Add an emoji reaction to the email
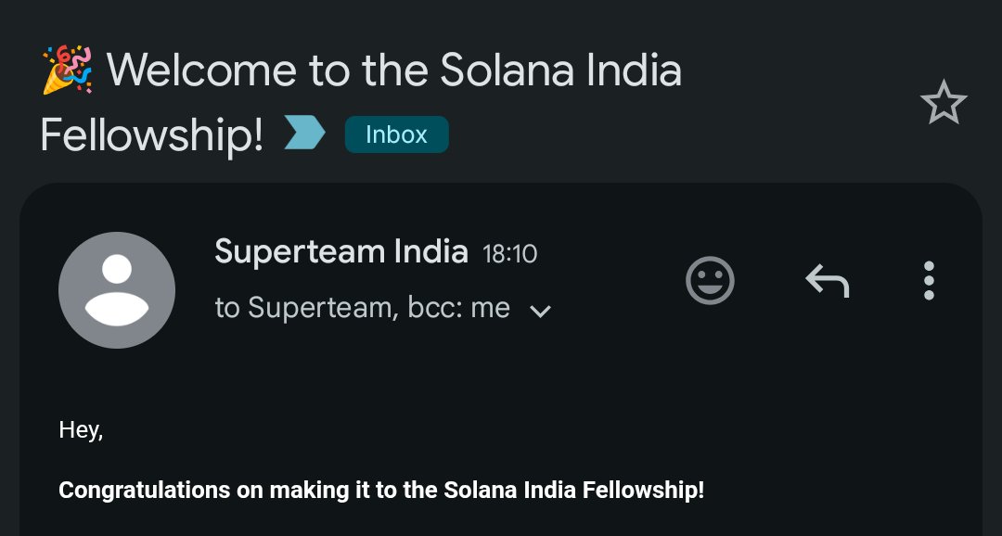The width and height of the screenshot is (1002, 536). pos(710,279)
